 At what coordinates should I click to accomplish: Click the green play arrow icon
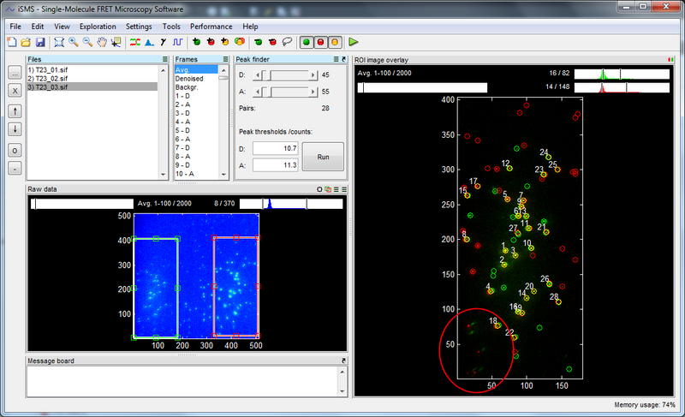tap(354, 41)
